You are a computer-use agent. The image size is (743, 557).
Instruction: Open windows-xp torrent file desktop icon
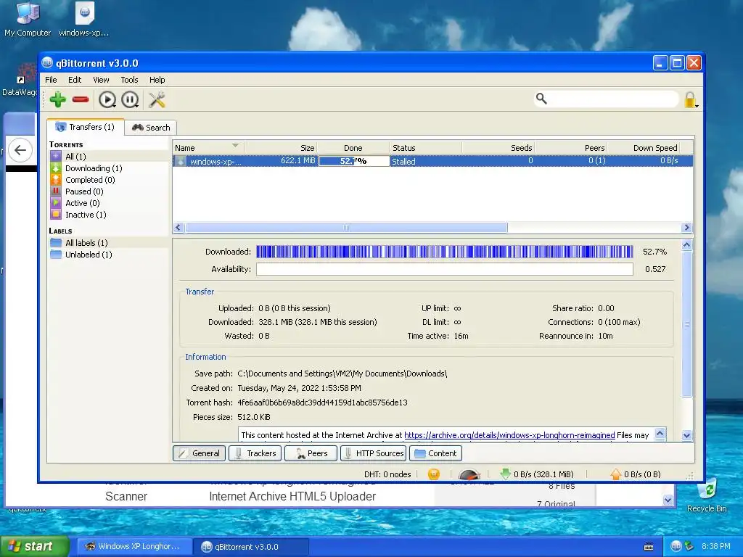[x=84, y=20]
